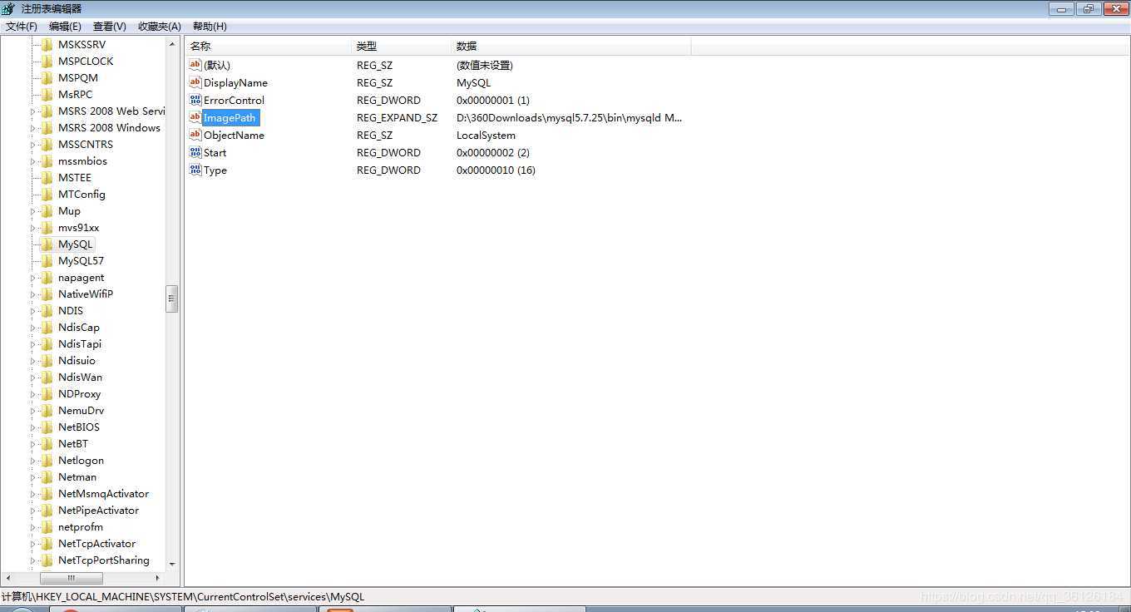Expand the napagent key
Viewport: 1131px width, 612px height.
click(33, 278)
